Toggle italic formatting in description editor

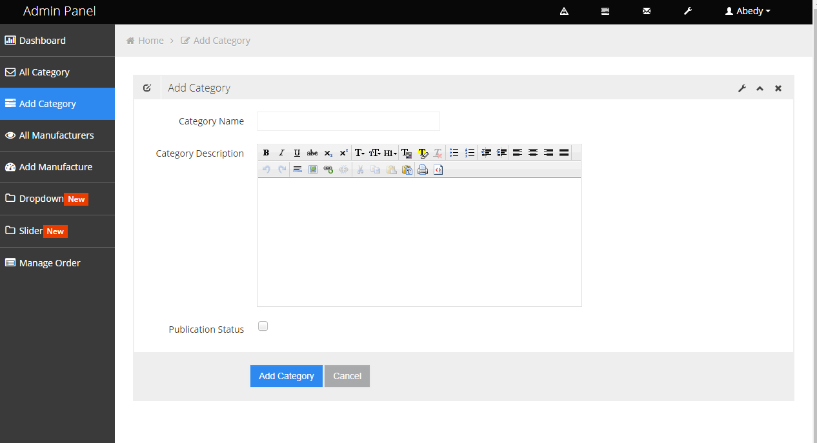pyautogui.click(x=281, y=153)
